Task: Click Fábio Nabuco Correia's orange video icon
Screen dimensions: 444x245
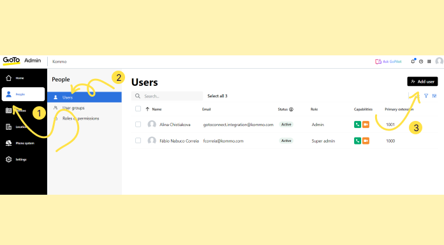Action: coord(366,141)
